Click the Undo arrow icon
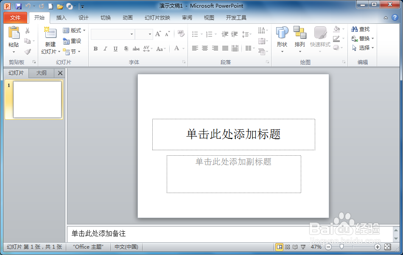This screenshot has width=403, height=255. 28,6
